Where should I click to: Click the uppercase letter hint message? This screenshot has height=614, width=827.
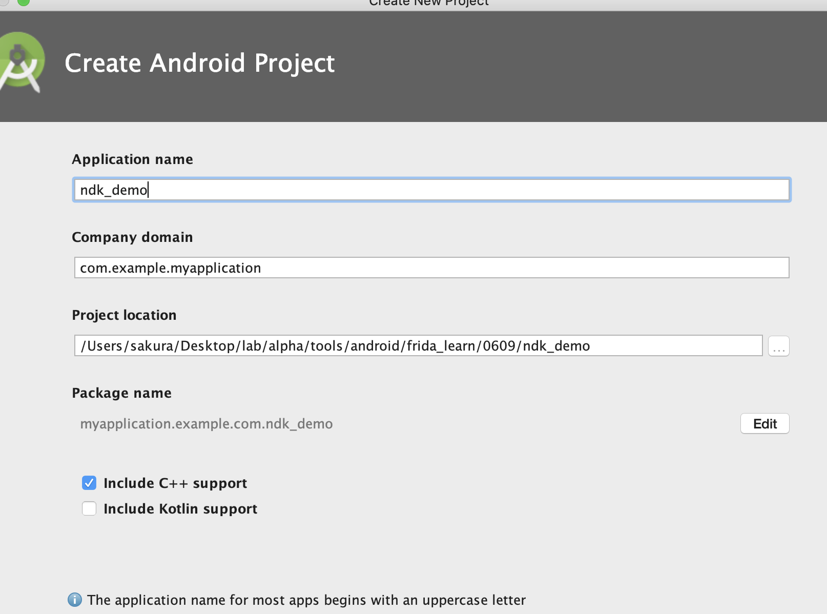pyautogui.click(x=306, y=600)
